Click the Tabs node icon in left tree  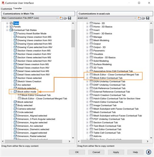11,23
